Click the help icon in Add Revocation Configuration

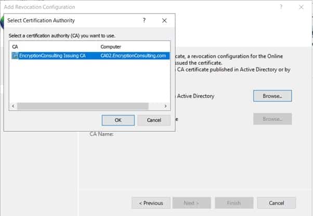pyautogui.click(x=281, y=7)
